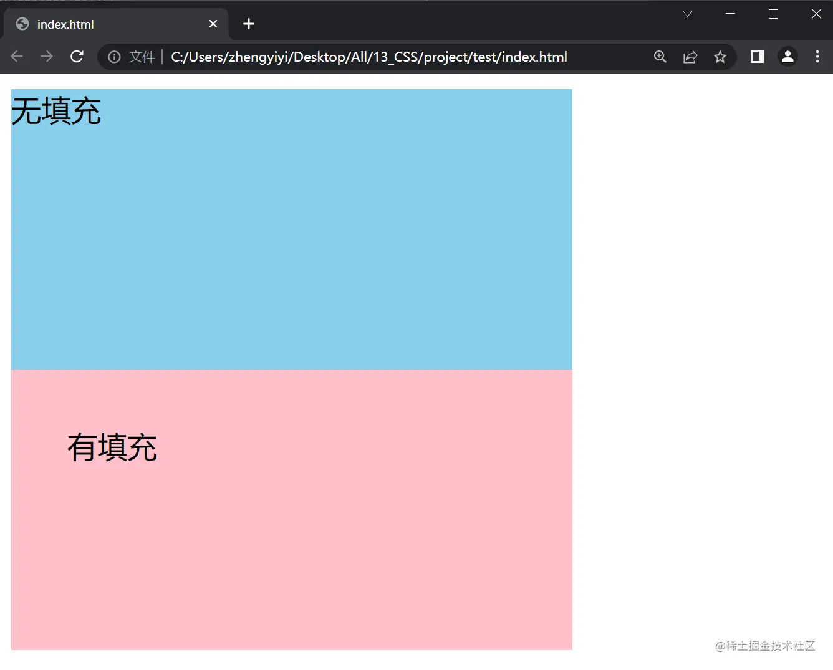Focus the address bar URL
833x670 pixels.
[x=369, y=57]
